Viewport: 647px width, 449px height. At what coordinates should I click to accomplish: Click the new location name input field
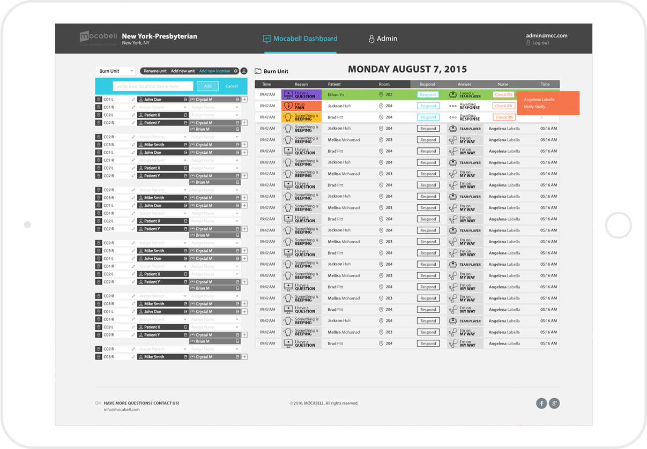(x=153, y=86)
